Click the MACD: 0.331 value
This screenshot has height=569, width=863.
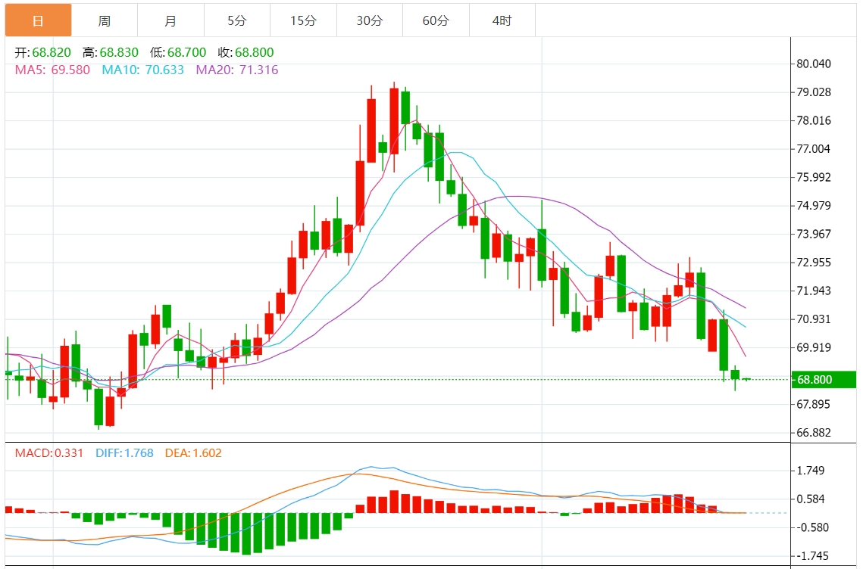click(49, 453)
